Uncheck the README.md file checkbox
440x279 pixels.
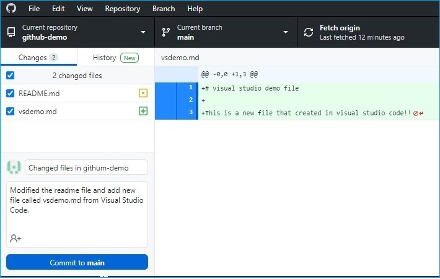[10, 94]
